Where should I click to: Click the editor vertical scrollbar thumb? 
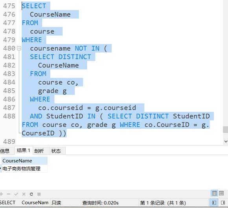[226, 130]
